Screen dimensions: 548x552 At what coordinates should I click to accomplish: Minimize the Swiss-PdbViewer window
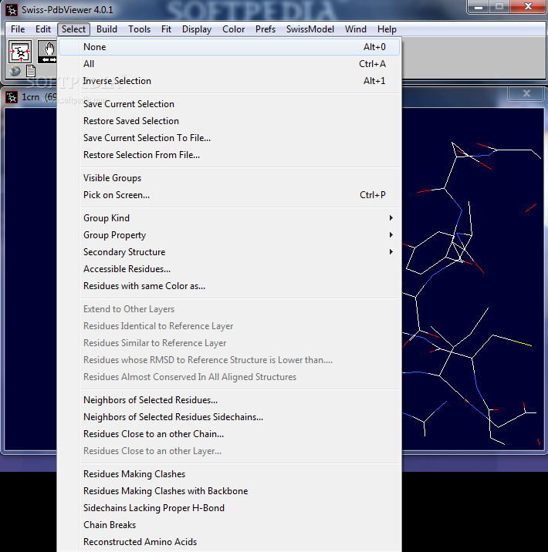[x=479, y=7]
